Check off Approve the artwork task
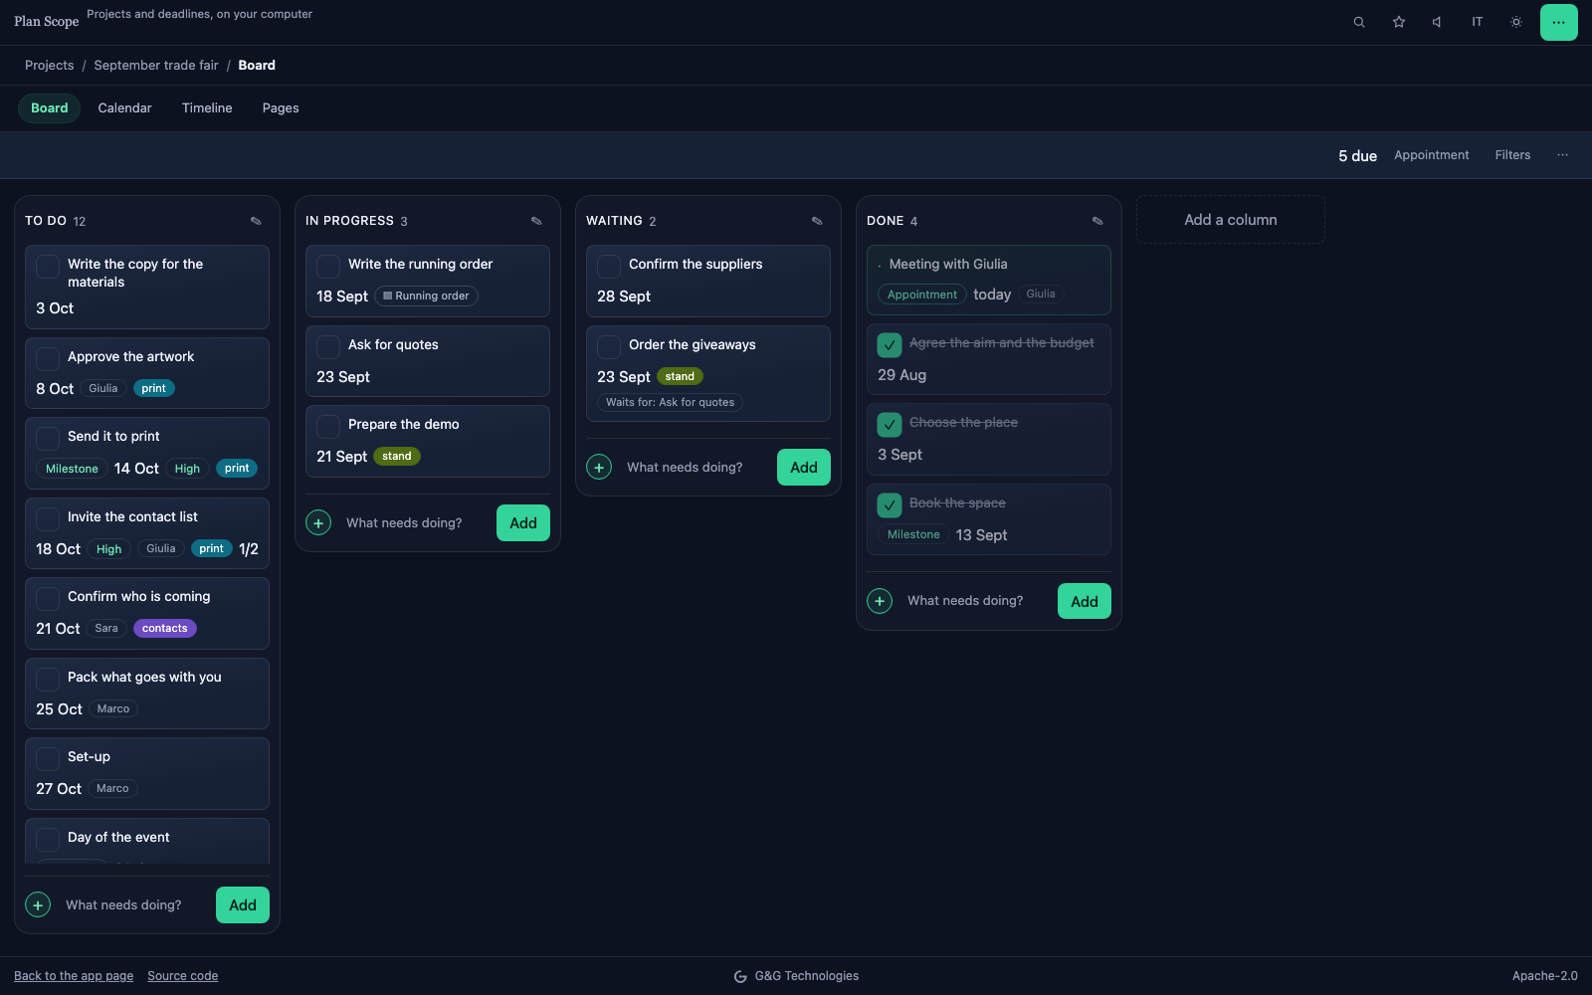 48,358
